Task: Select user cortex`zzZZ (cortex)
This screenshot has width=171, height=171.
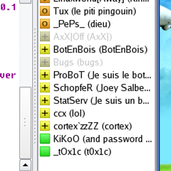Action: (93, 126)
